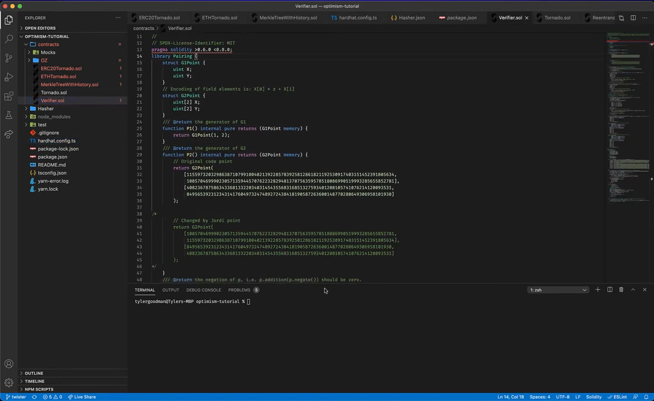Screen dimensions: 654x401
Task: Click the twister git branch indicator
Action: pyautogui.click(x=16, y=397)
